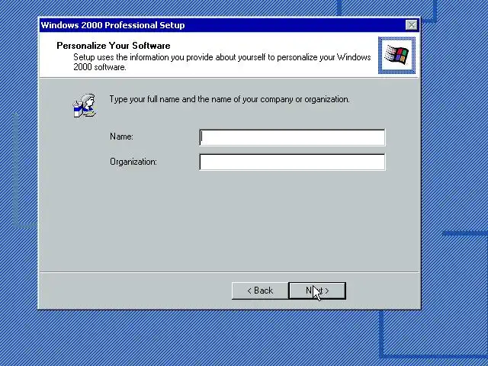488x366 pixels.
Task: Close the Windows 2000 Professional Setup dialog
Action: 412,25
